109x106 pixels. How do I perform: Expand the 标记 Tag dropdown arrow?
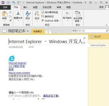[x=37, y=21]
